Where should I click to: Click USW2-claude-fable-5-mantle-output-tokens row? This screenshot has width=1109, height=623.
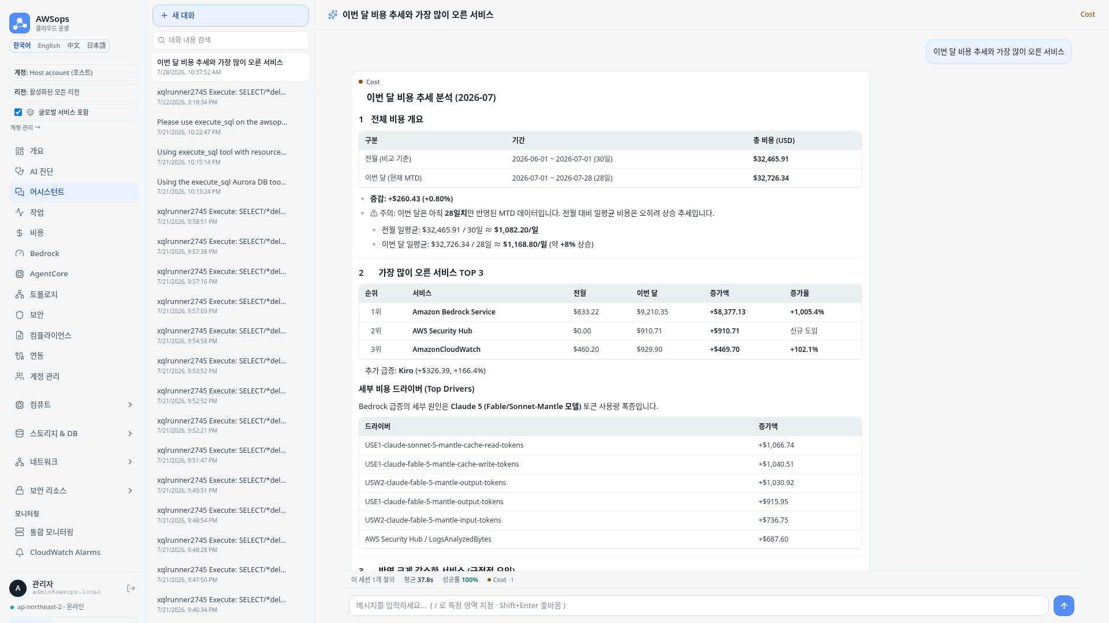pos(610,483)
